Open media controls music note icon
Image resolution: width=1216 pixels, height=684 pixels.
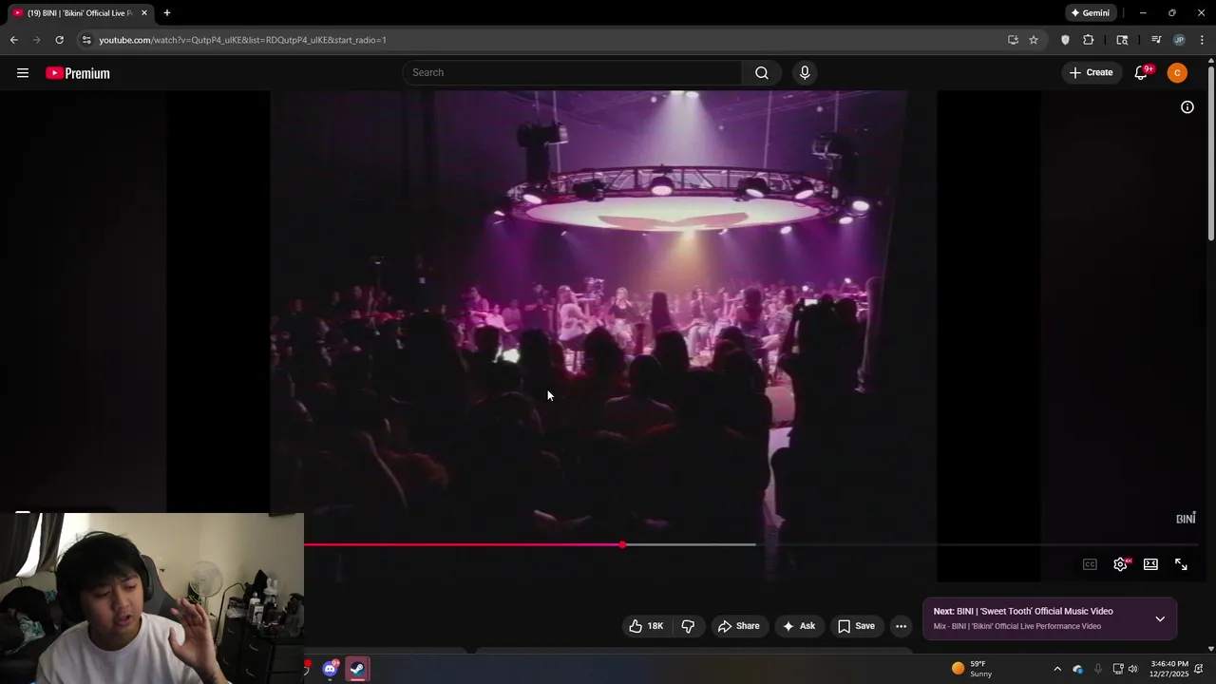point(1156,40)
